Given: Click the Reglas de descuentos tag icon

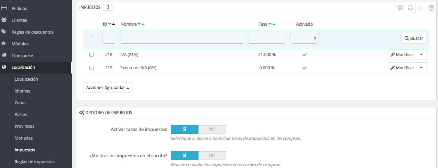Looking at the screenshot, I should tap(4, 32).
